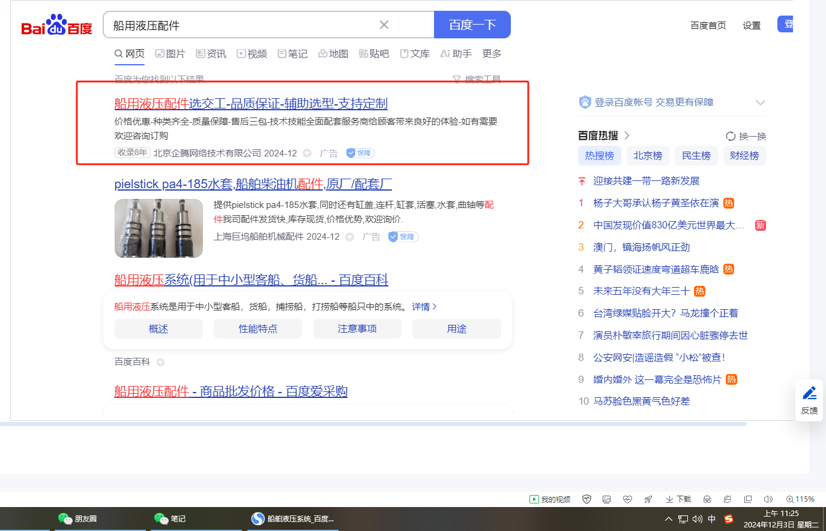This screenshot has height=531, width=826.
Task: Switch to the 图片 search tab
Action: point(170,54)
